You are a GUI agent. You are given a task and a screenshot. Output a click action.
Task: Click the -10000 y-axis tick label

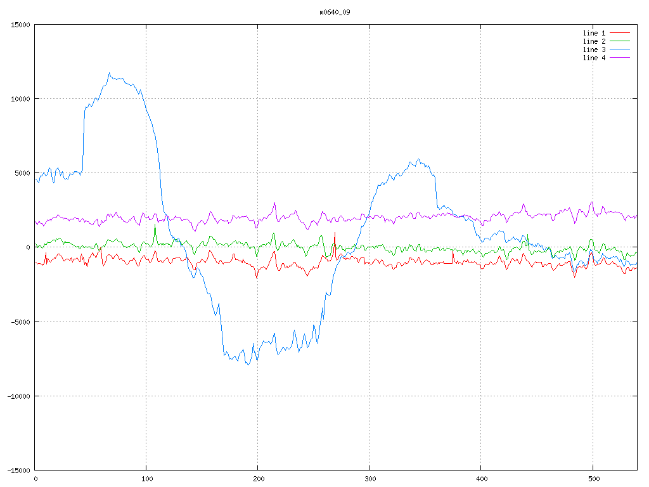tap(18, 396)
